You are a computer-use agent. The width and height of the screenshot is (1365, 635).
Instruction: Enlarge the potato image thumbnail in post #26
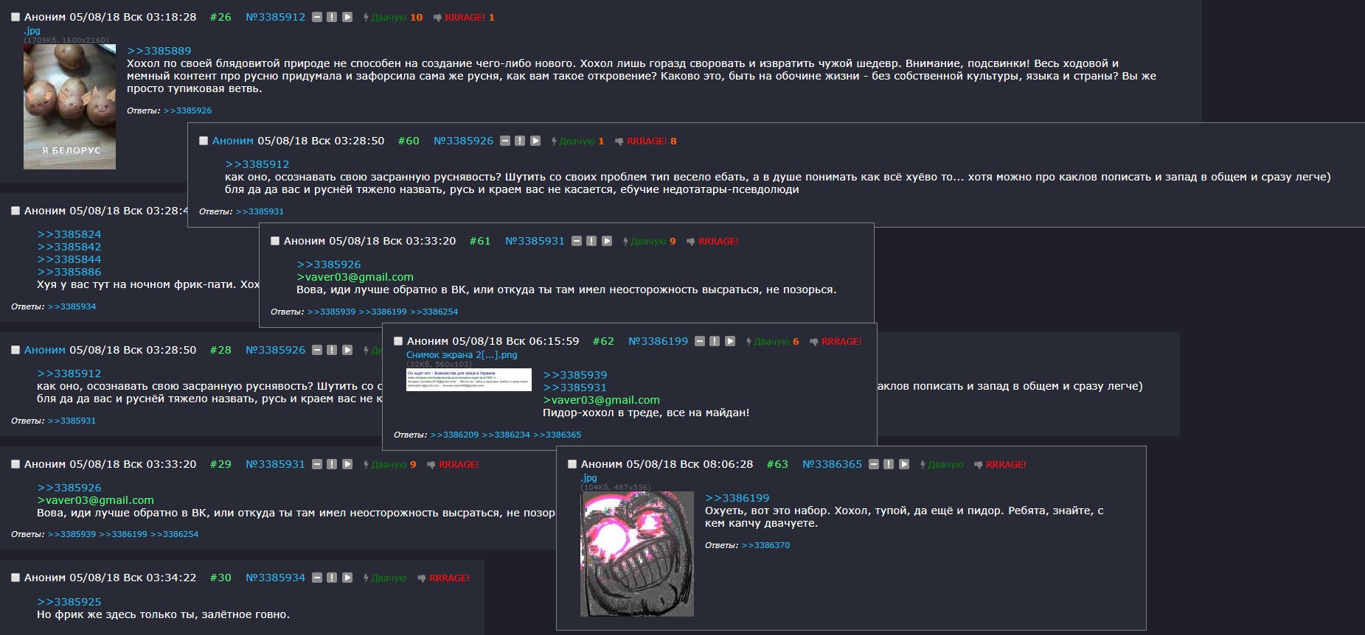tap(69, 107)
